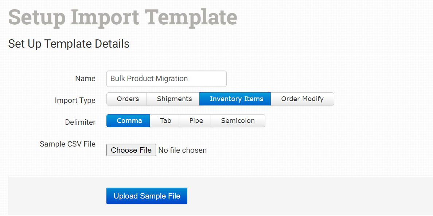The width and height of the screenshot is (433, 216).
Task: Click the Import Type label
Action: tap(75, 100)
